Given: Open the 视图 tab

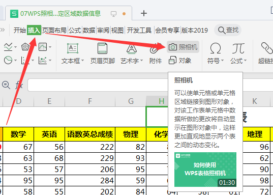Looking at the screenshot, I should (117, 30).
